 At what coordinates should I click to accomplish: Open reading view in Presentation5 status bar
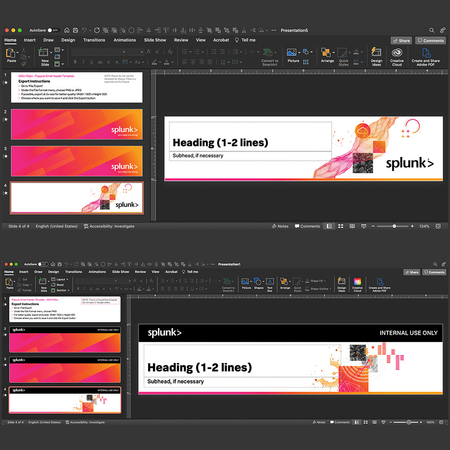(352, 226)
